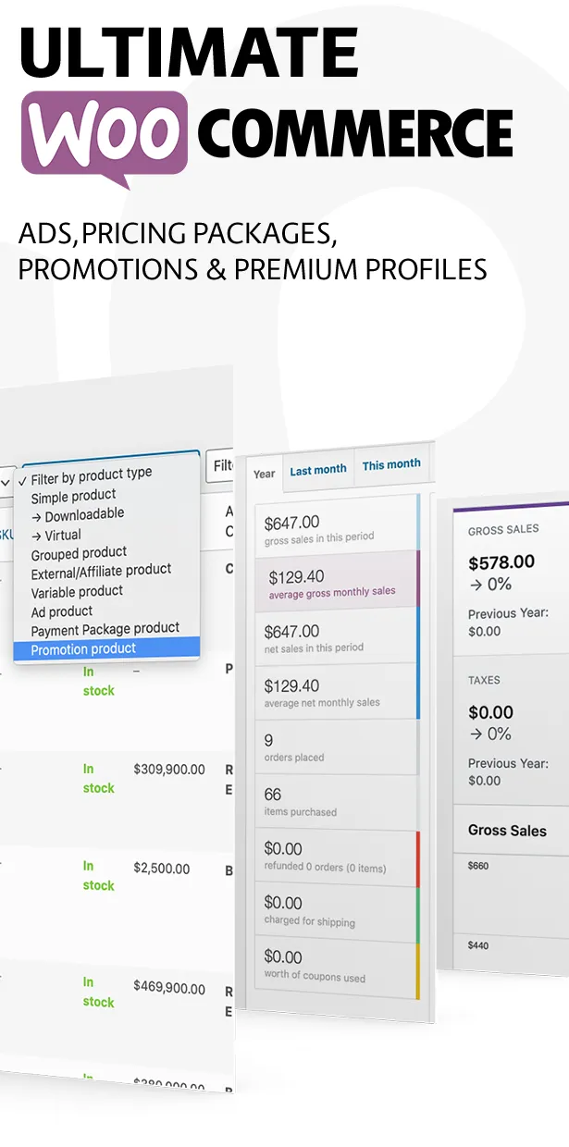Click the Filter button
Viewport: 569px width, 1147px height.
click(223, 467)
